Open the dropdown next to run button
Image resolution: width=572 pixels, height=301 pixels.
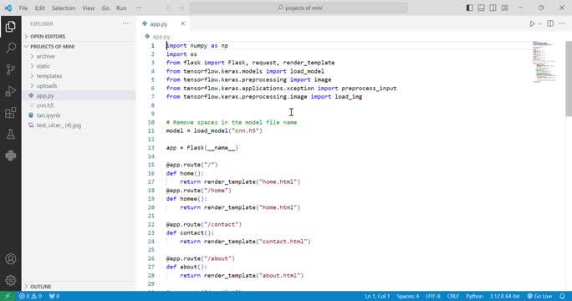coord(540,23)
